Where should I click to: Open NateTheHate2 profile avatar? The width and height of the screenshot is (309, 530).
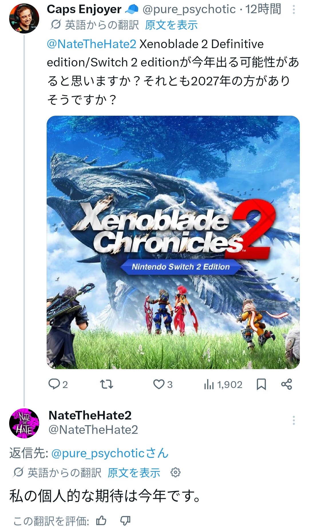tap(24, 423)
